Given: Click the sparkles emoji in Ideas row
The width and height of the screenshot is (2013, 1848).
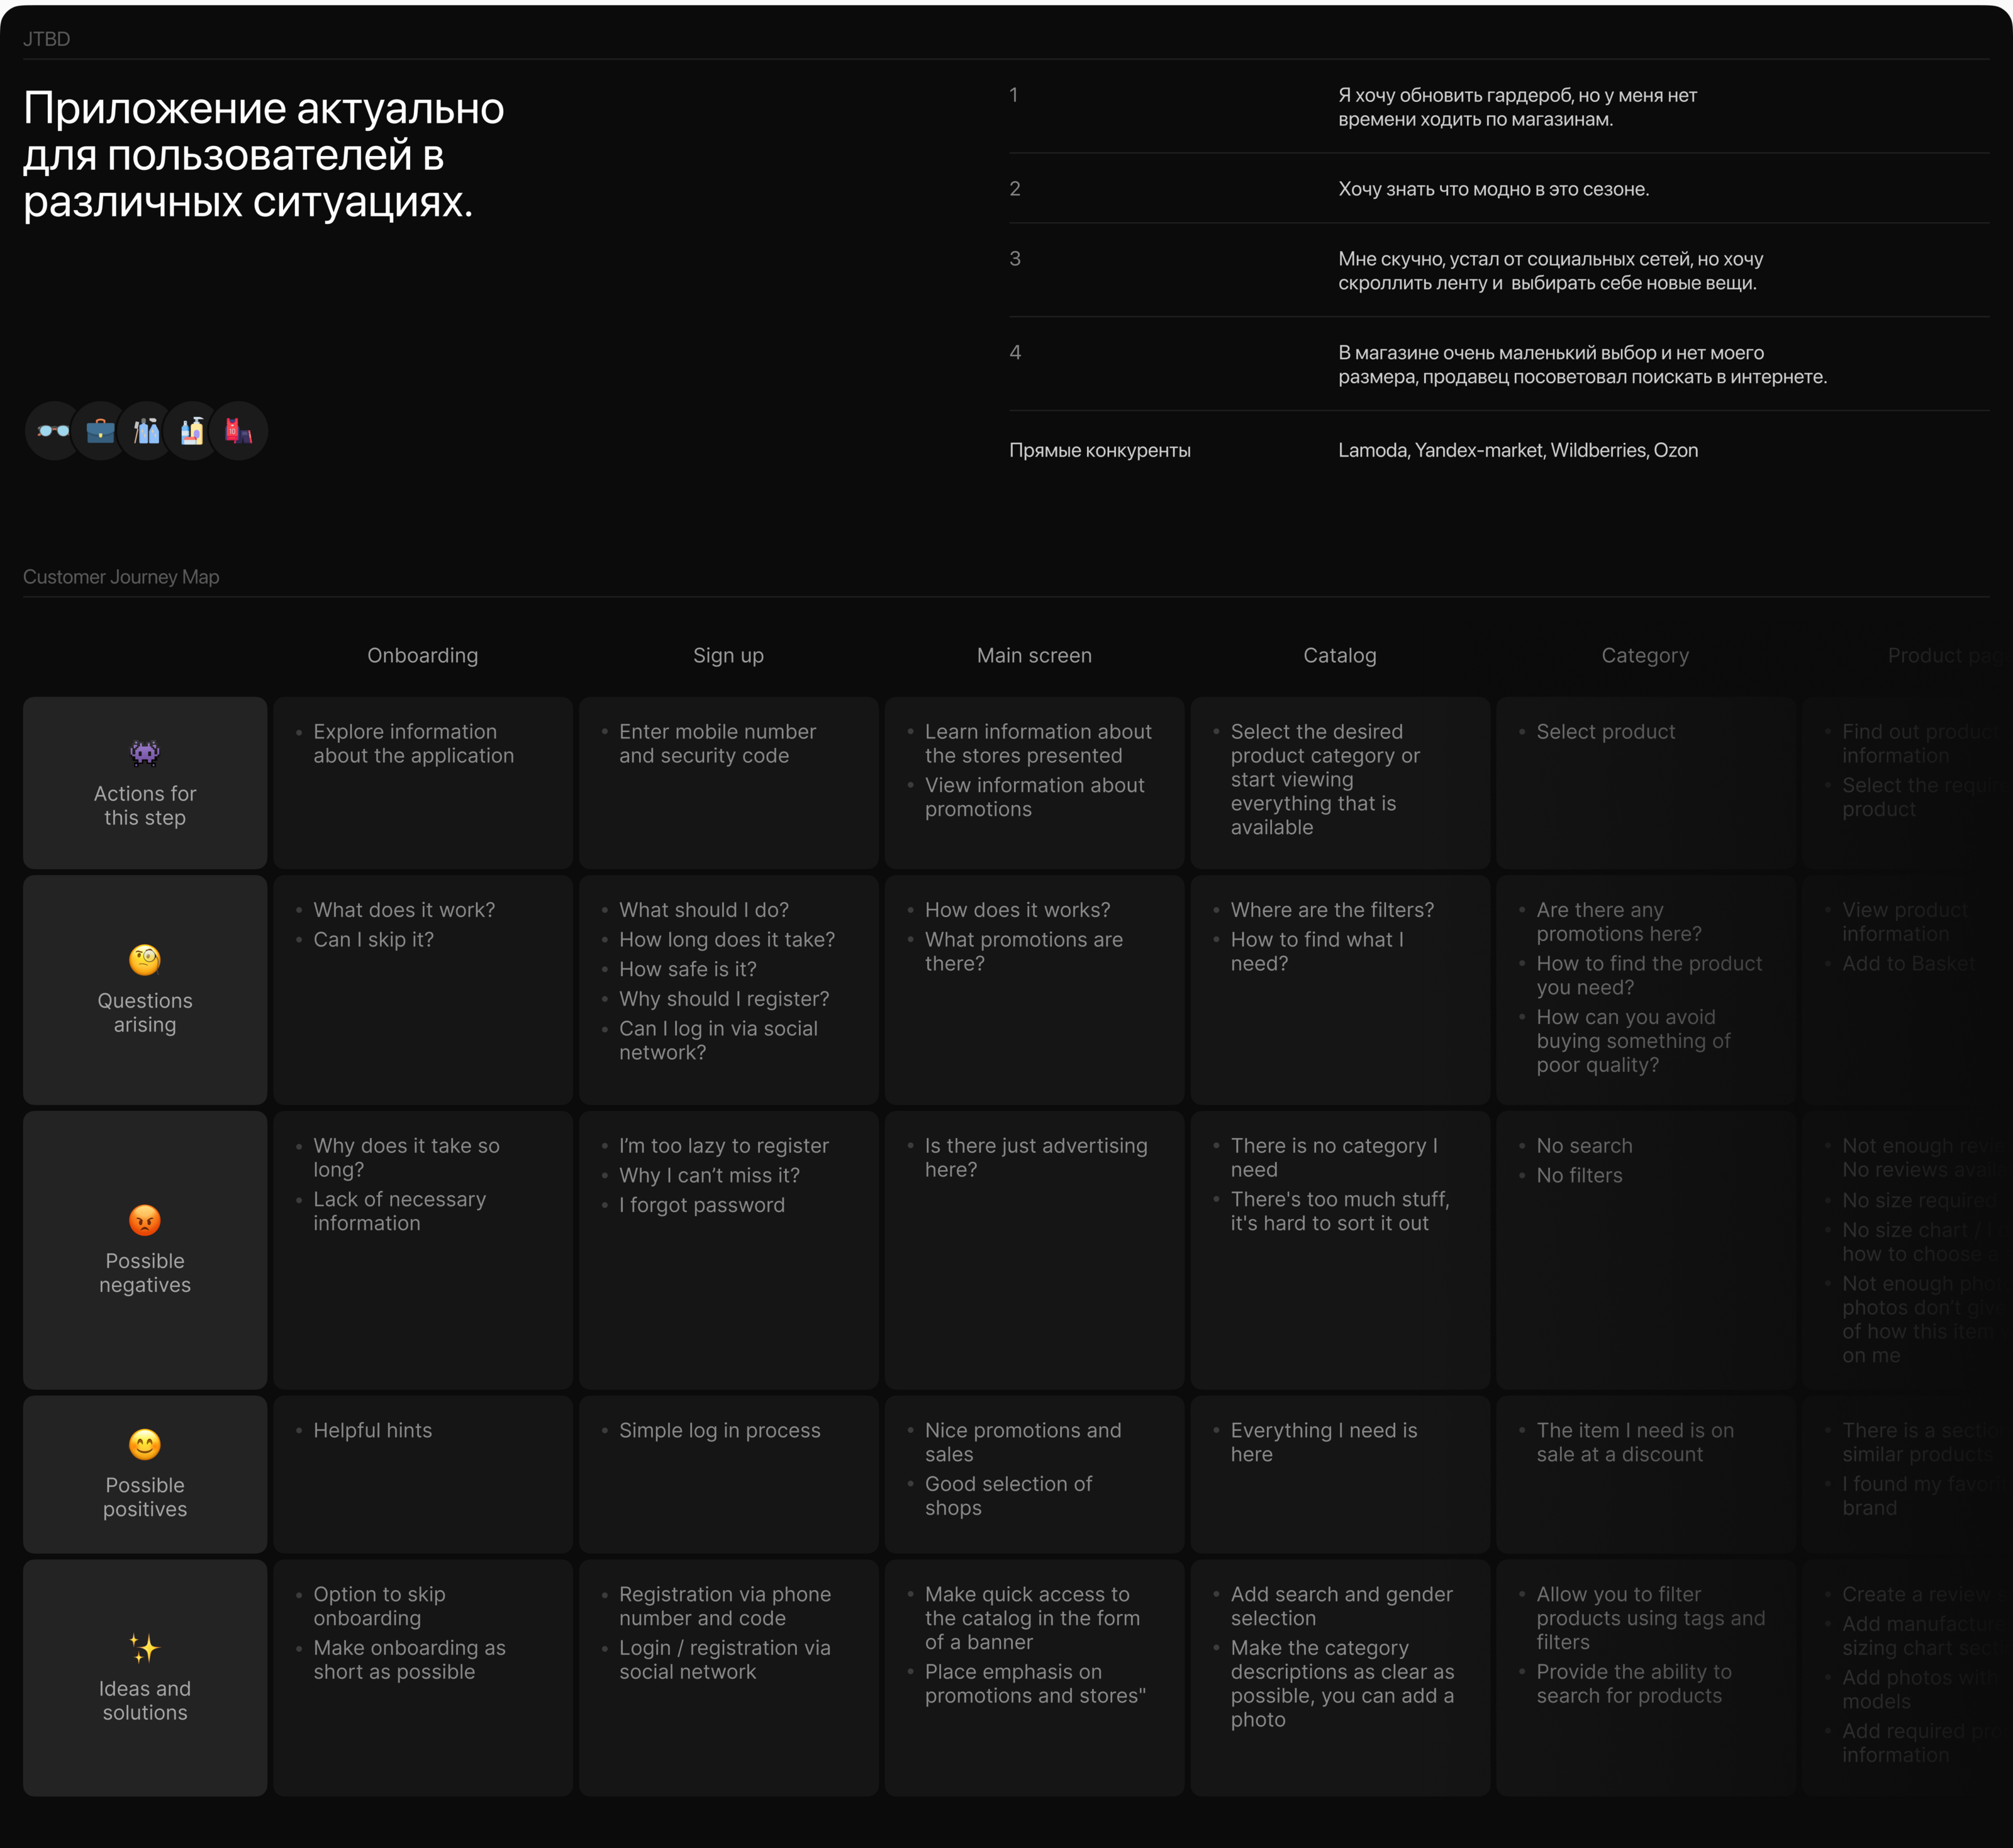Looking at the screenshot, I should point(145,1647).
